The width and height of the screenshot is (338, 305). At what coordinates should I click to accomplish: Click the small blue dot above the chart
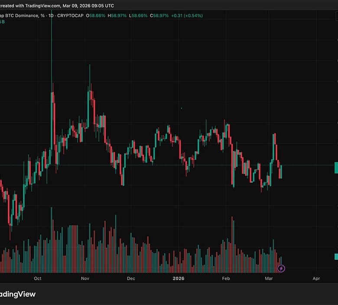[x=181, y=108]
